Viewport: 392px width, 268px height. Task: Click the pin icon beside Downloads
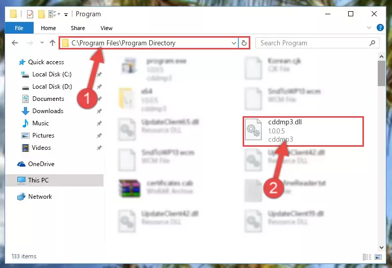click(x=99, y=111)
